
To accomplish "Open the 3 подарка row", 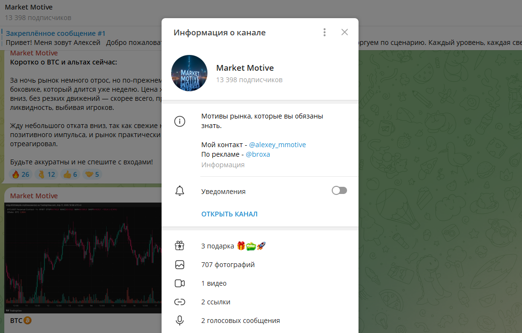I will 260,246.
